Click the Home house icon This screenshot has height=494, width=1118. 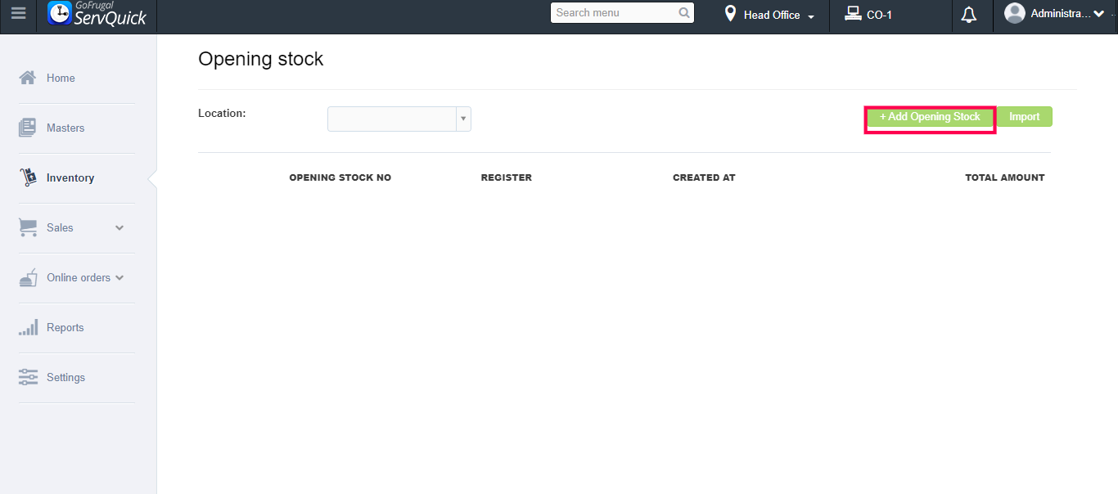coord(28,78)
